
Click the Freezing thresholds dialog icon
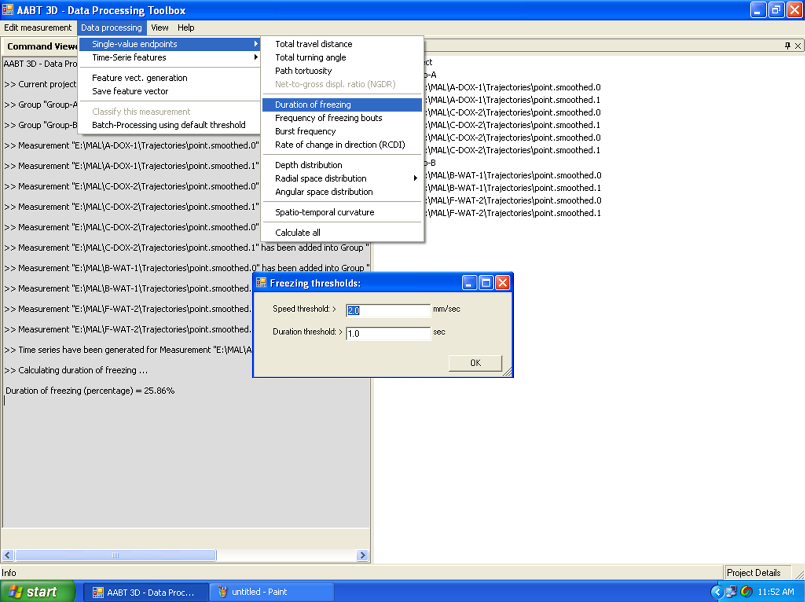tap(261, 283)
